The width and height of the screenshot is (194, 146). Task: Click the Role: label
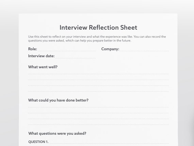[33, 49]
